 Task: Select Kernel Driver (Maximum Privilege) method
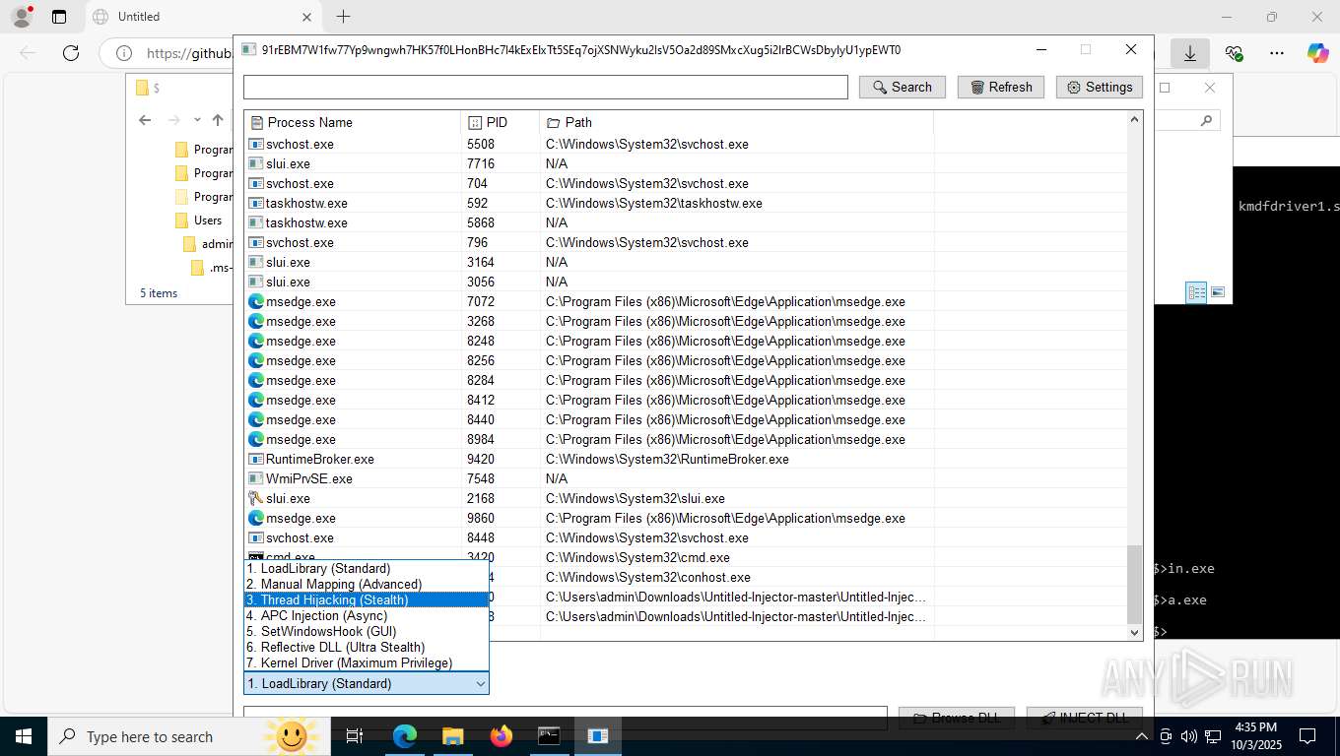point(366,662)
